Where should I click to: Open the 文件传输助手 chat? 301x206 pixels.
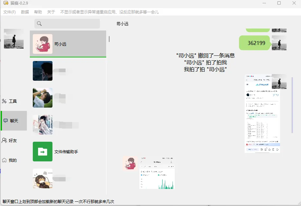(68, 152)
